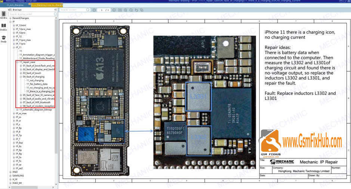Select the 08_fault_of_modem_reception item
Screen dimensions: 351x189
coord(39,106)
